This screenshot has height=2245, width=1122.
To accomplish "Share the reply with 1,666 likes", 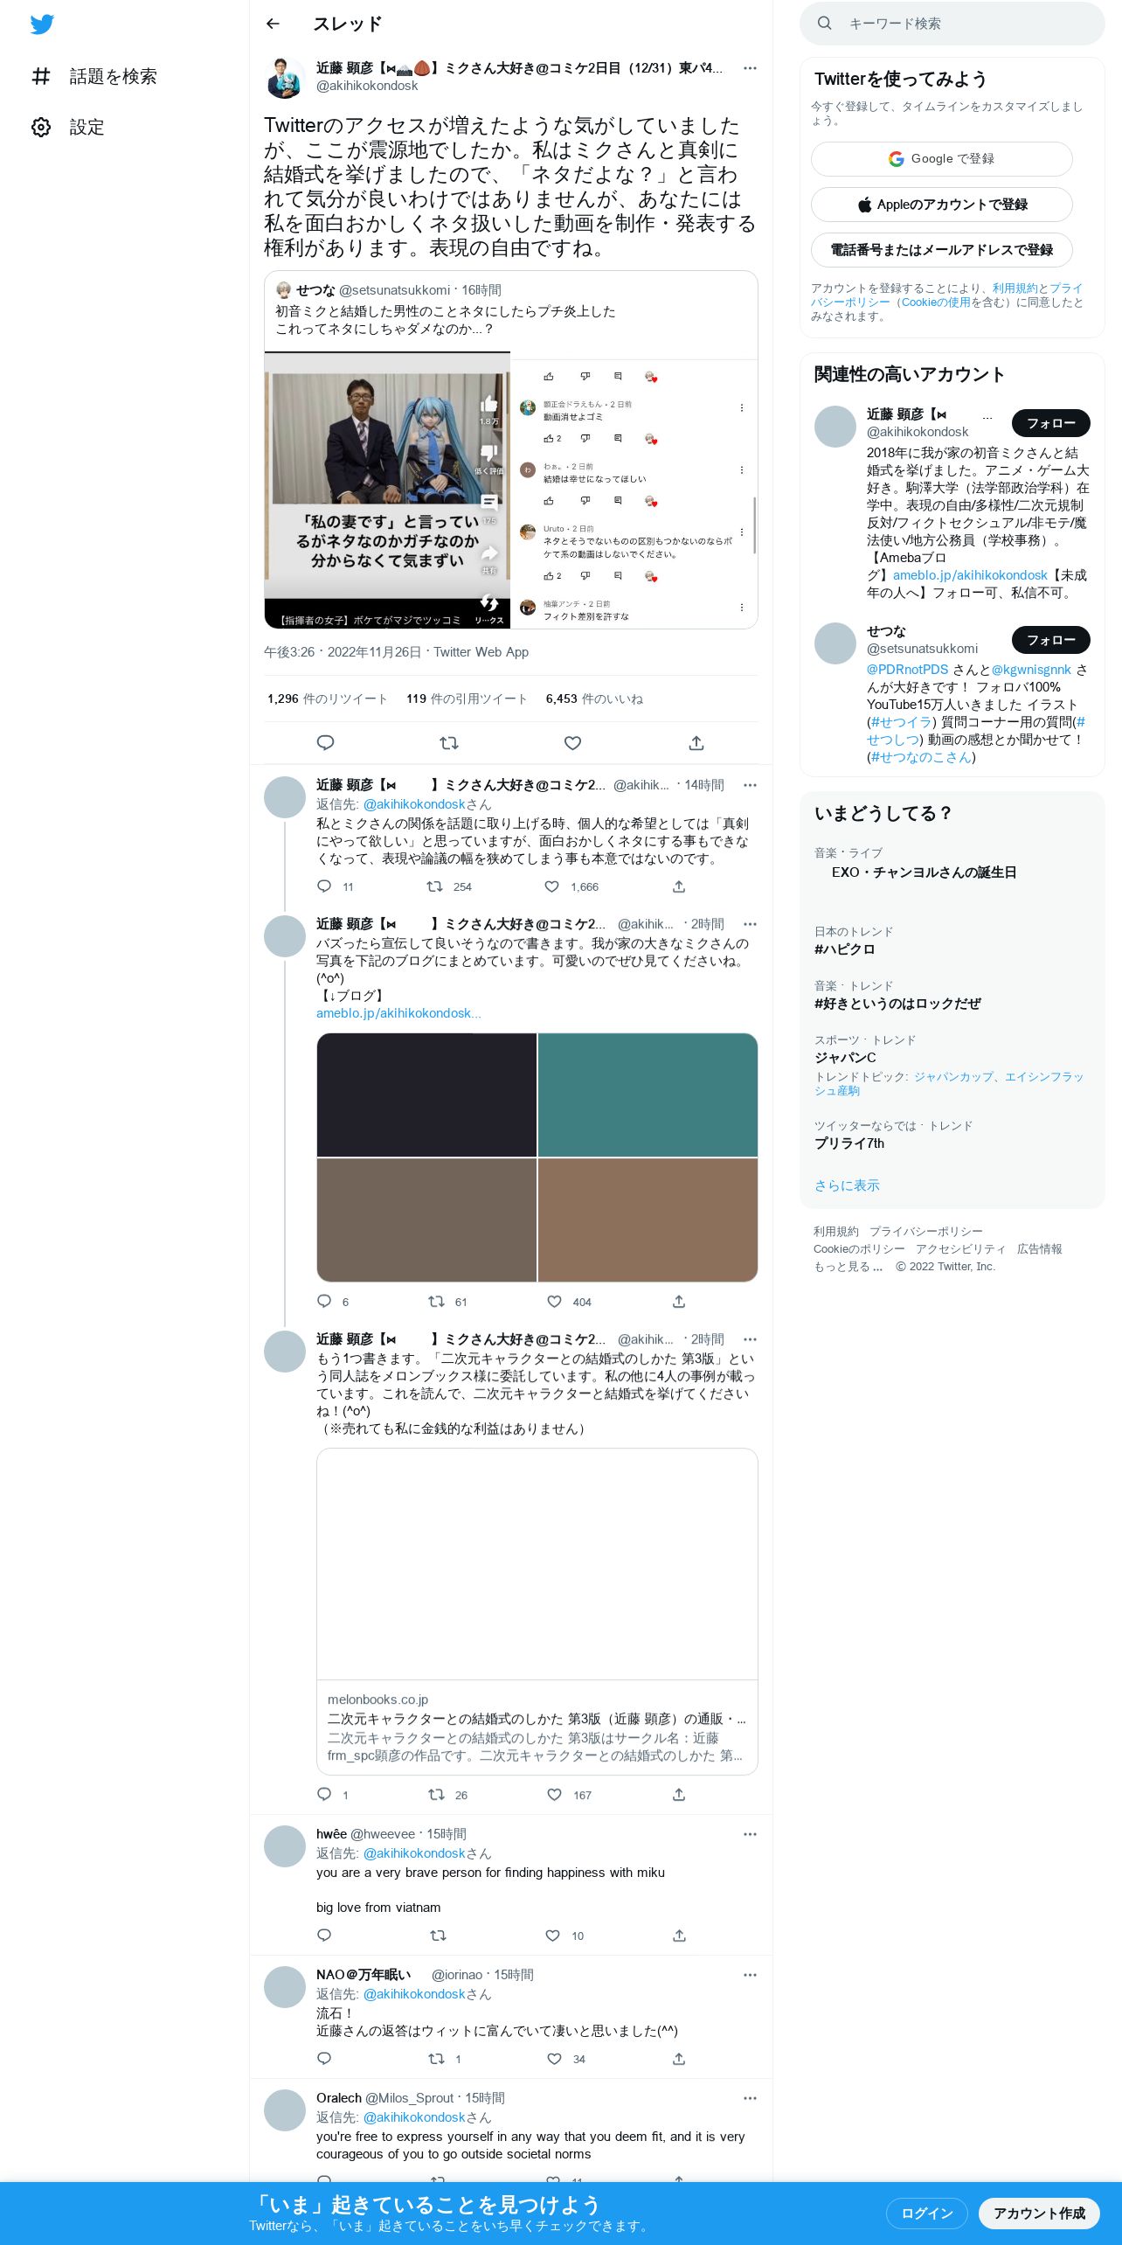I will point(679,886).
